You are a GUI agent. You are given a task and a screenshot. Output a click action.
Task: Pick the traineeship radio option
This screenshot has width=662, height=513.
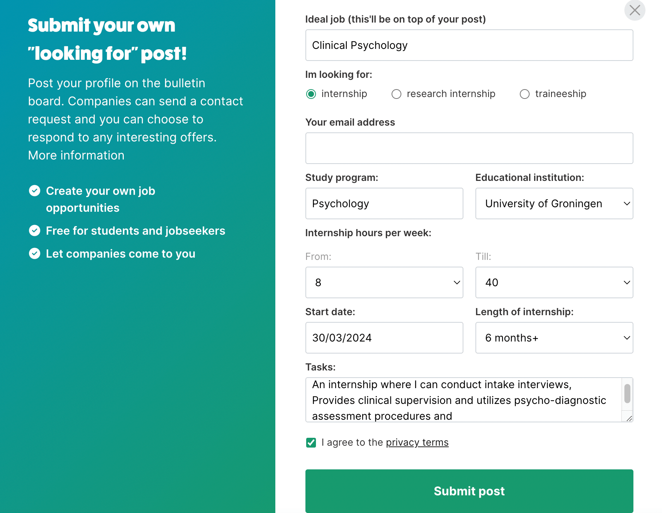(x=525, y=94)
